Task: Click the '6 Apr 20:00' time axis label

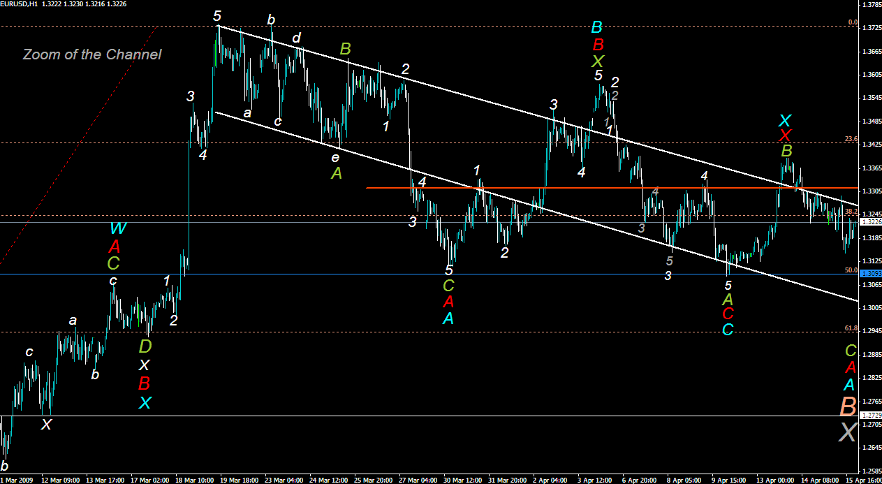Action: pos(641,480)
